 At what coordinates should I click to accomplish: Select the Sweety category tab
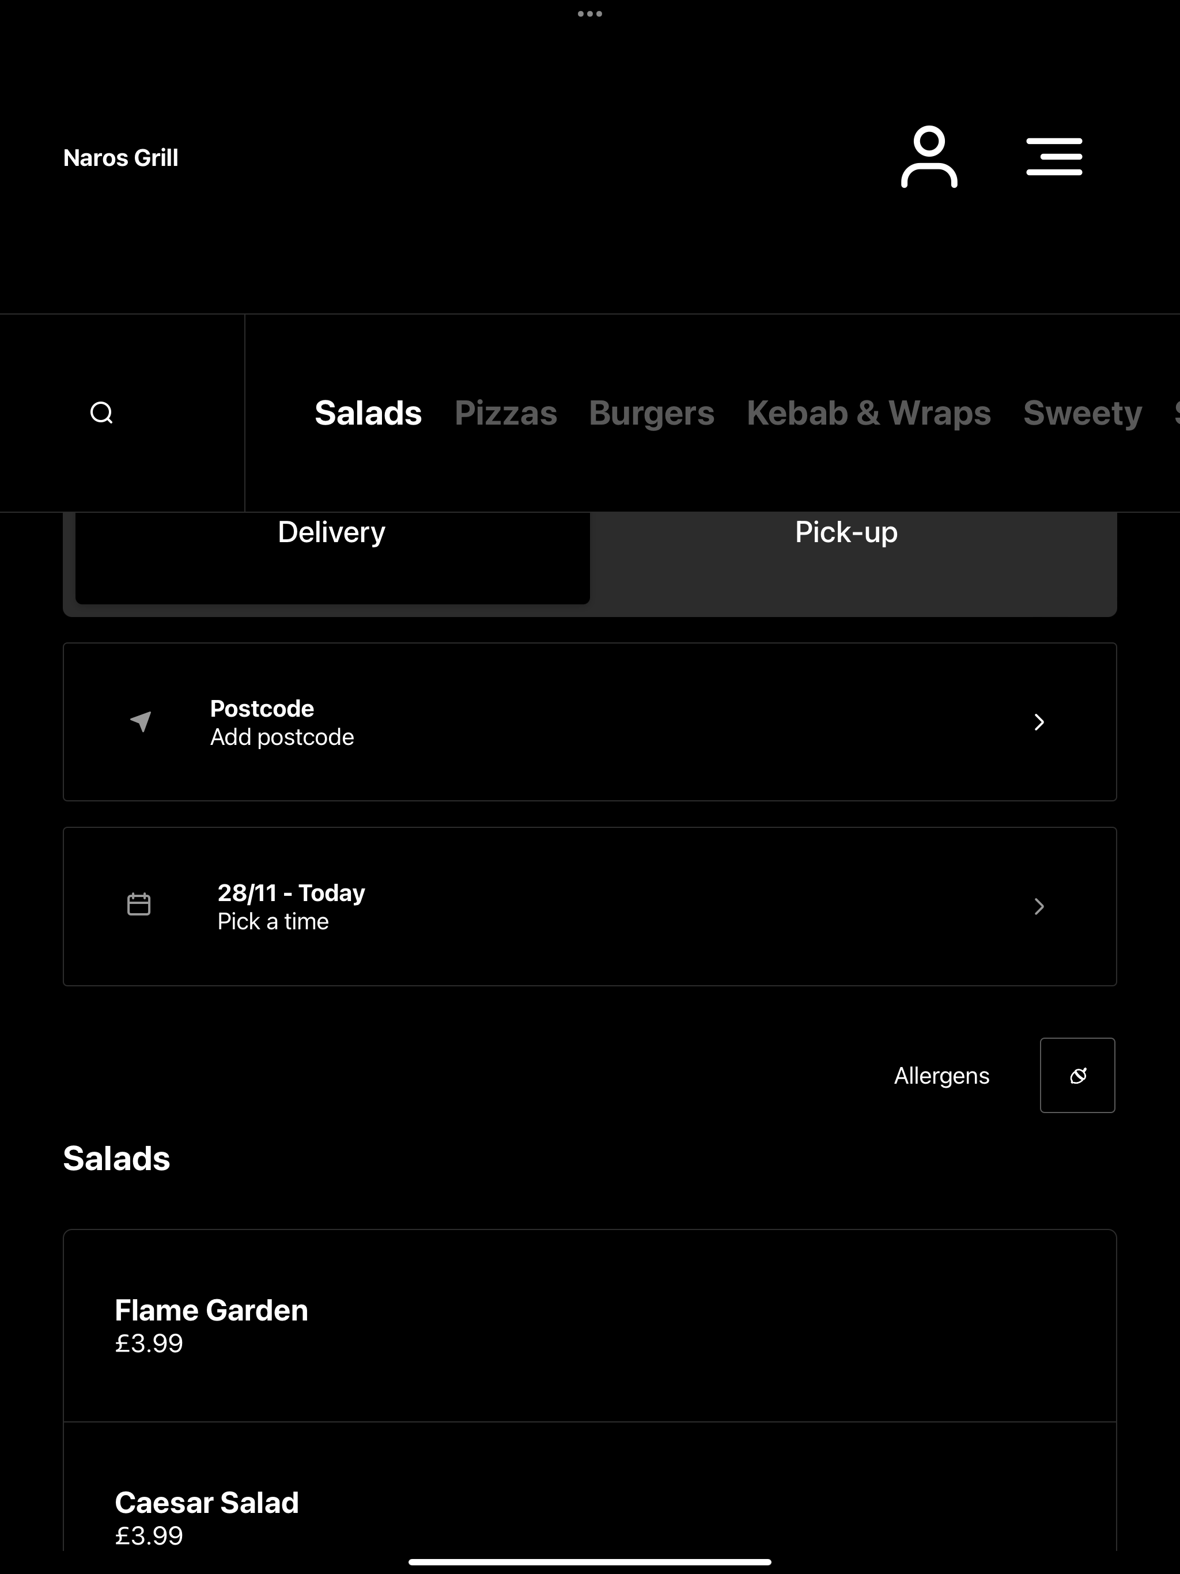[1083, 413]
